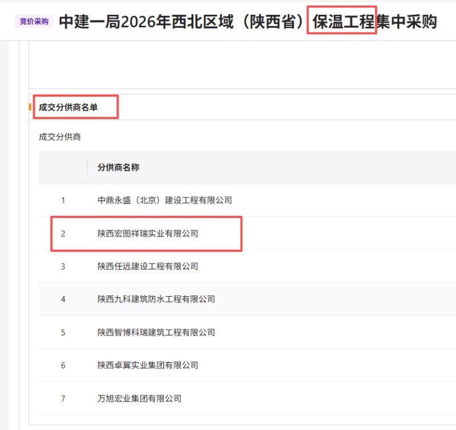
Task: Click row number 4 of the supplier table
Action: (63, 299)
